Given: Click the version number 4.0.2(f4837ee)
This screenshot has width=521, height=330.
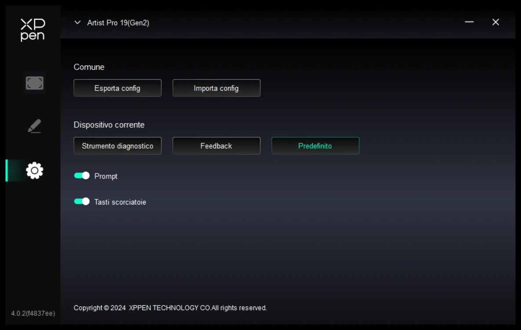Looking at the screenshot, I should click(33, 313).
